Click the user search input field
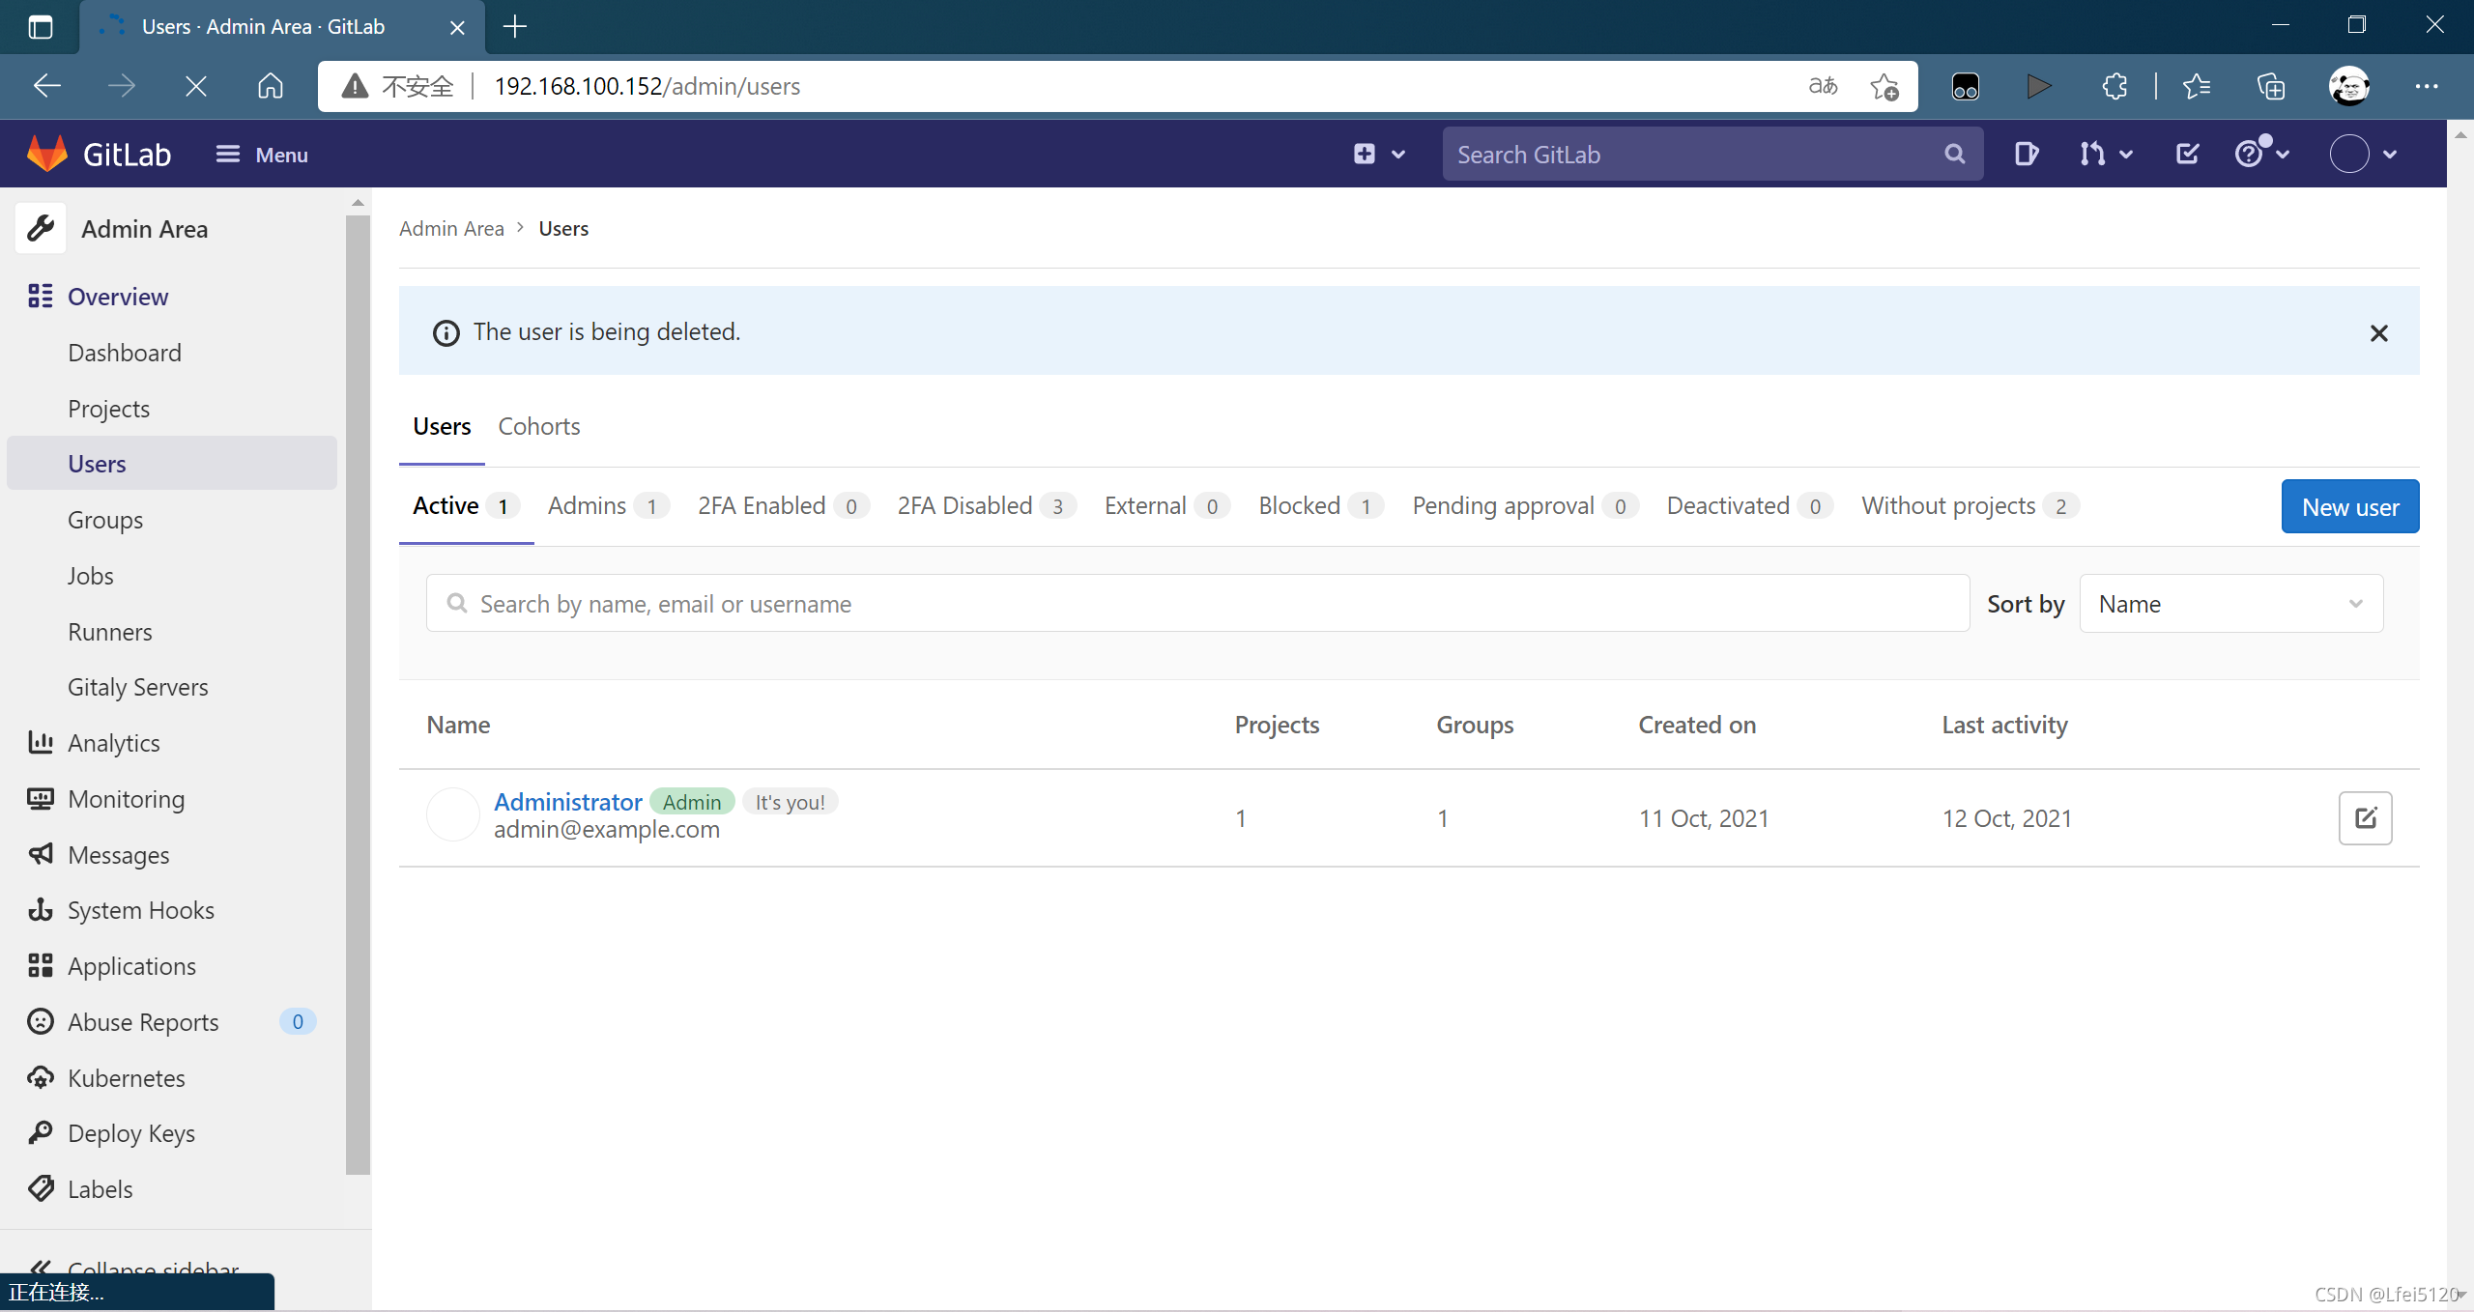Viewport: 2474px width, 1312px height. [x=1198, y=604]
